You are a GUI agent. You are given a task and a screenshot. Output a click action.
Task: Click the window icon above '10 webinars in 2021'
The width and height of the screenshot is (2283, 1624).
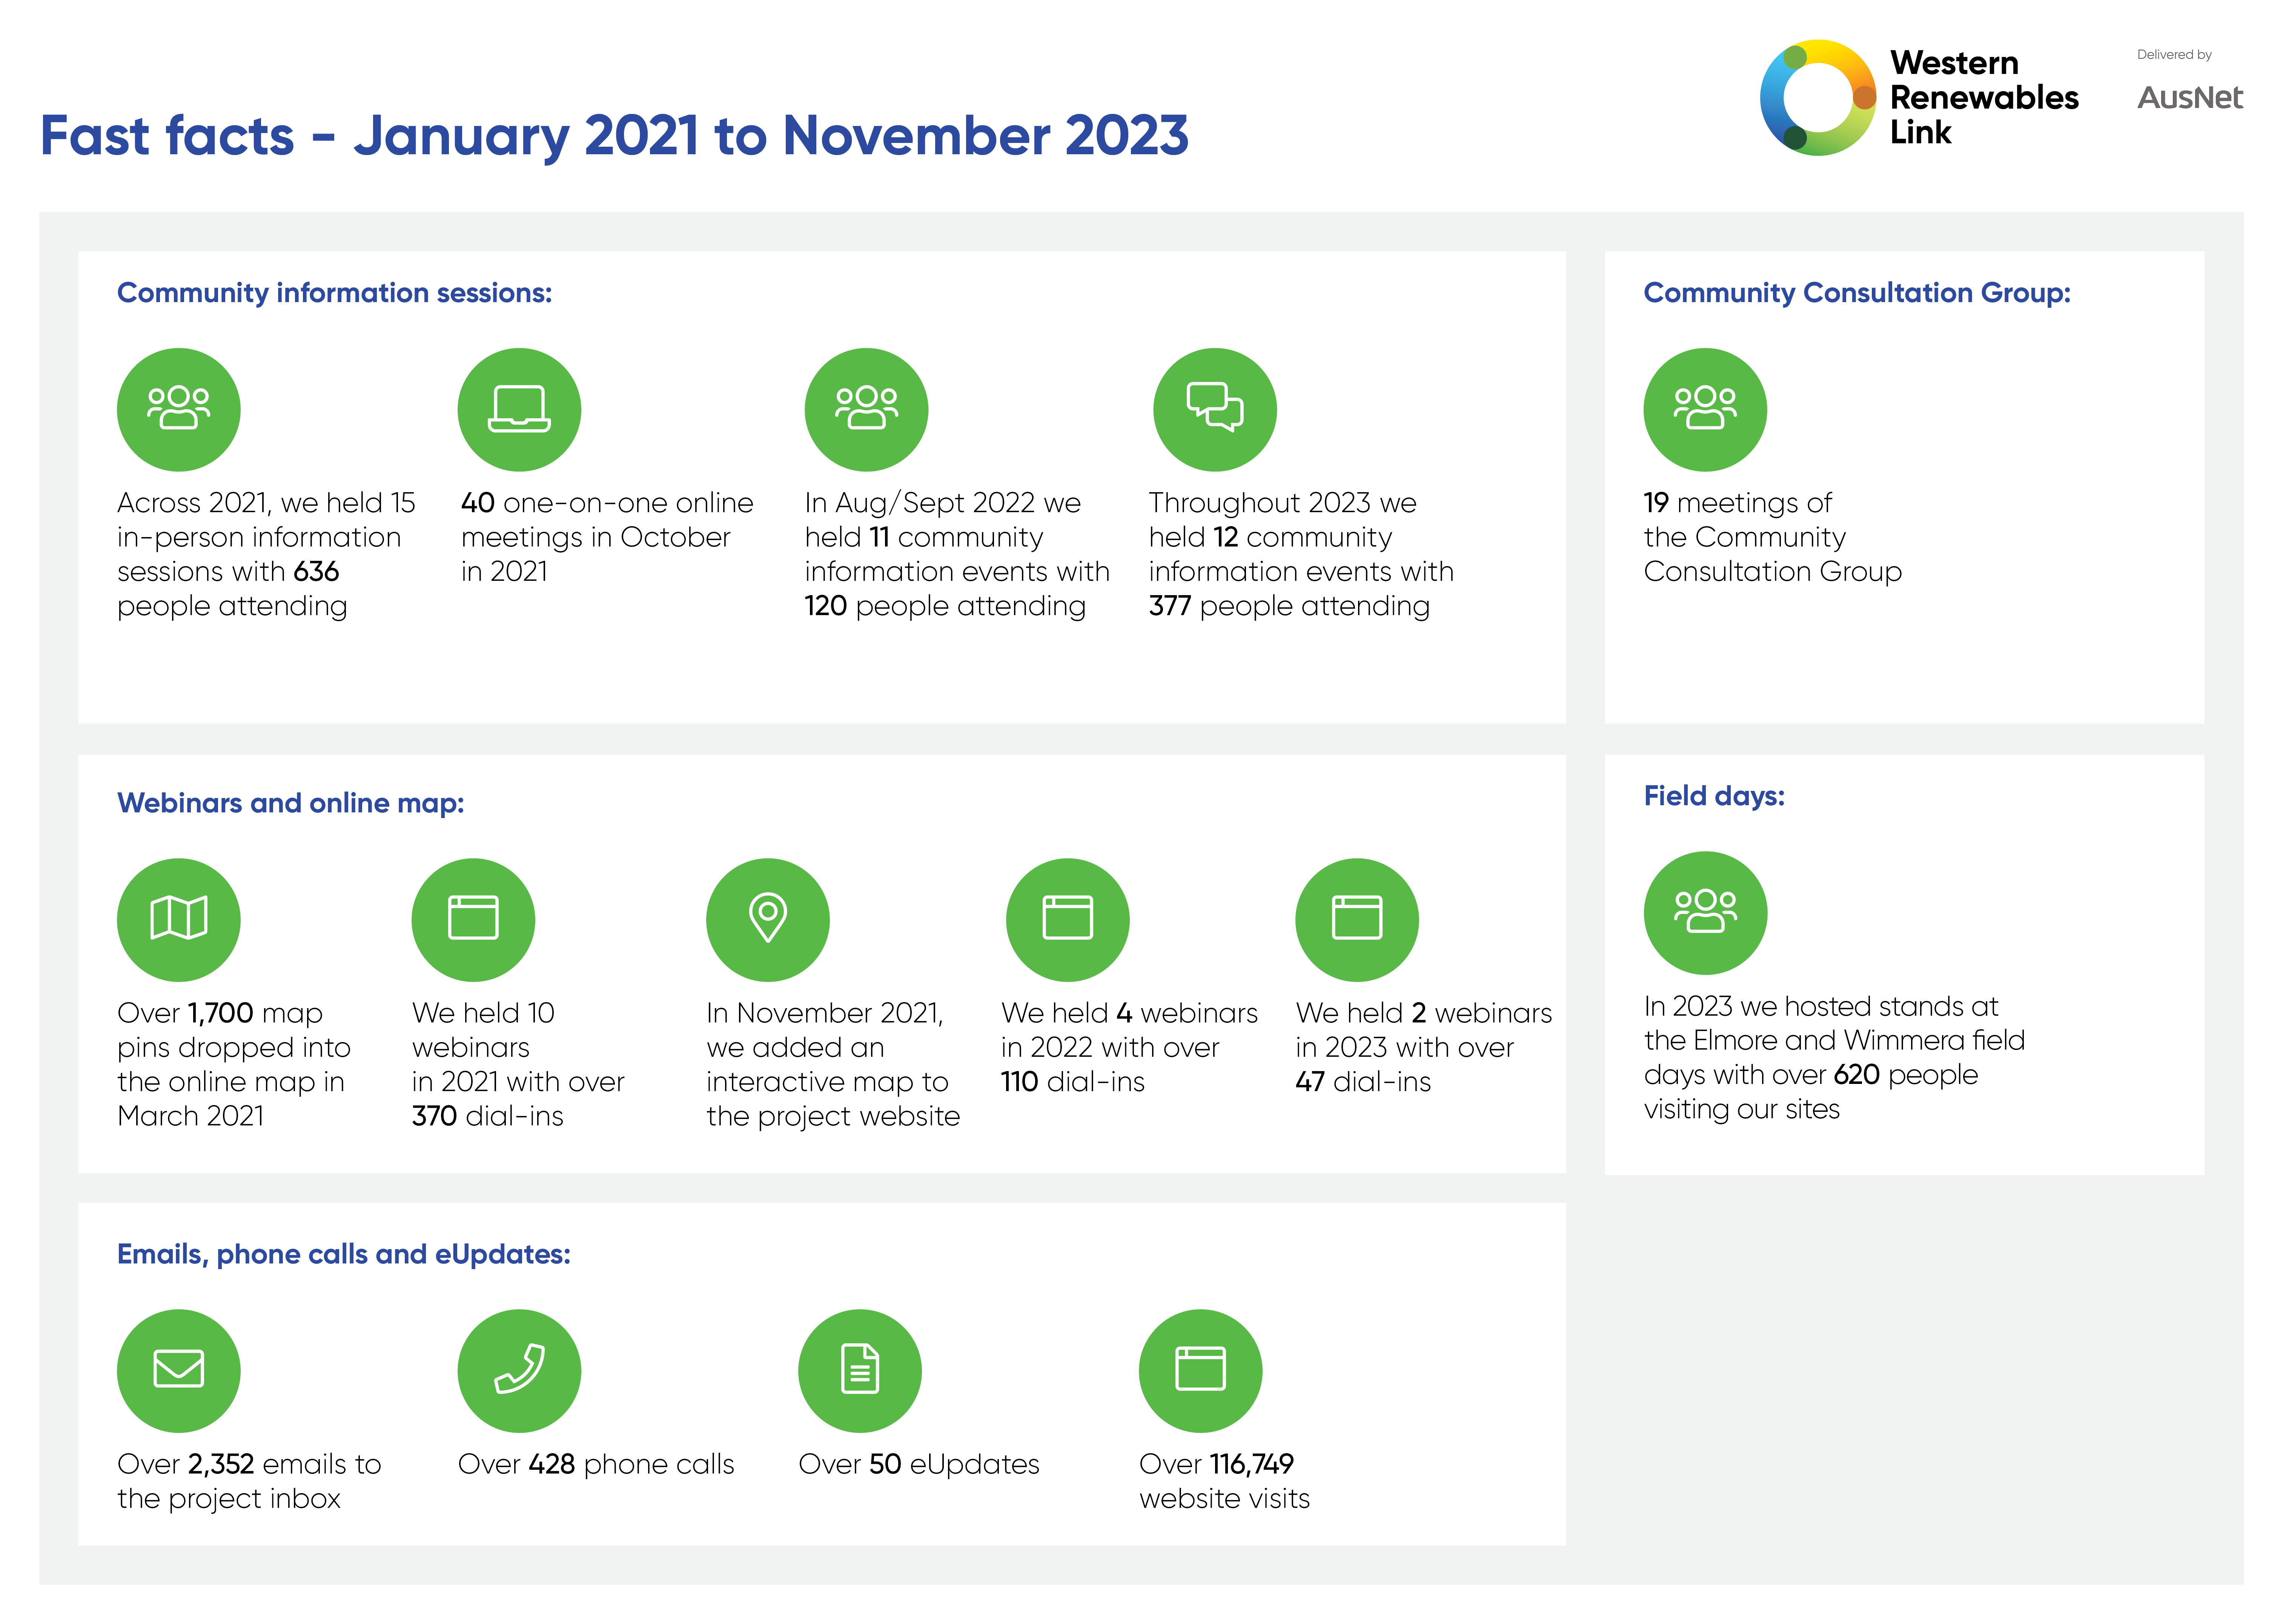point(473,919)
